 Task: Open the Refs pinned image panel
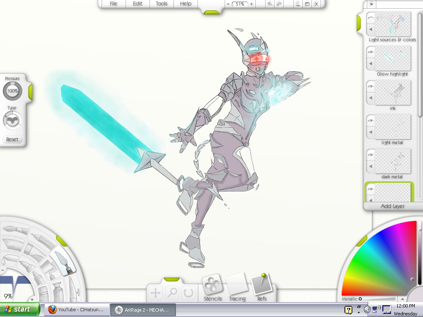point(261,287)
